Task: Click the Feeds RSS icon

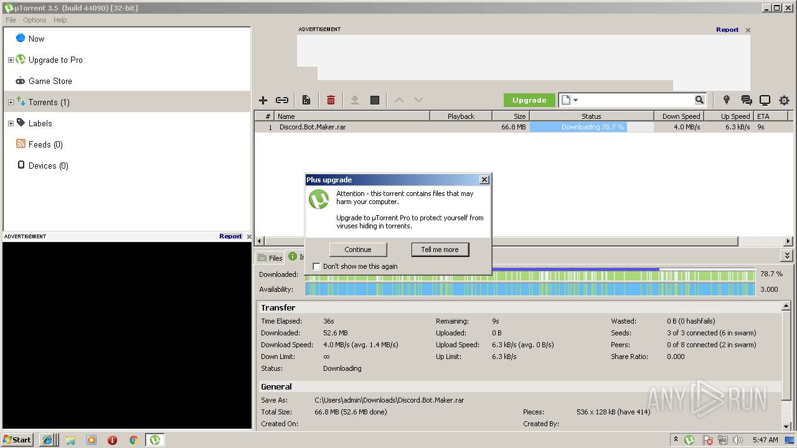Action: (21, 144)
